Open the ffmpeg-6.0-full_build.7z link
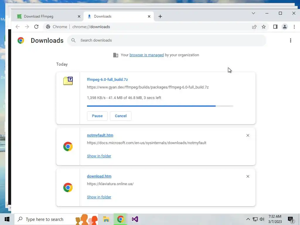This screenshot has height=225, width=300. (x=107, y=80)
